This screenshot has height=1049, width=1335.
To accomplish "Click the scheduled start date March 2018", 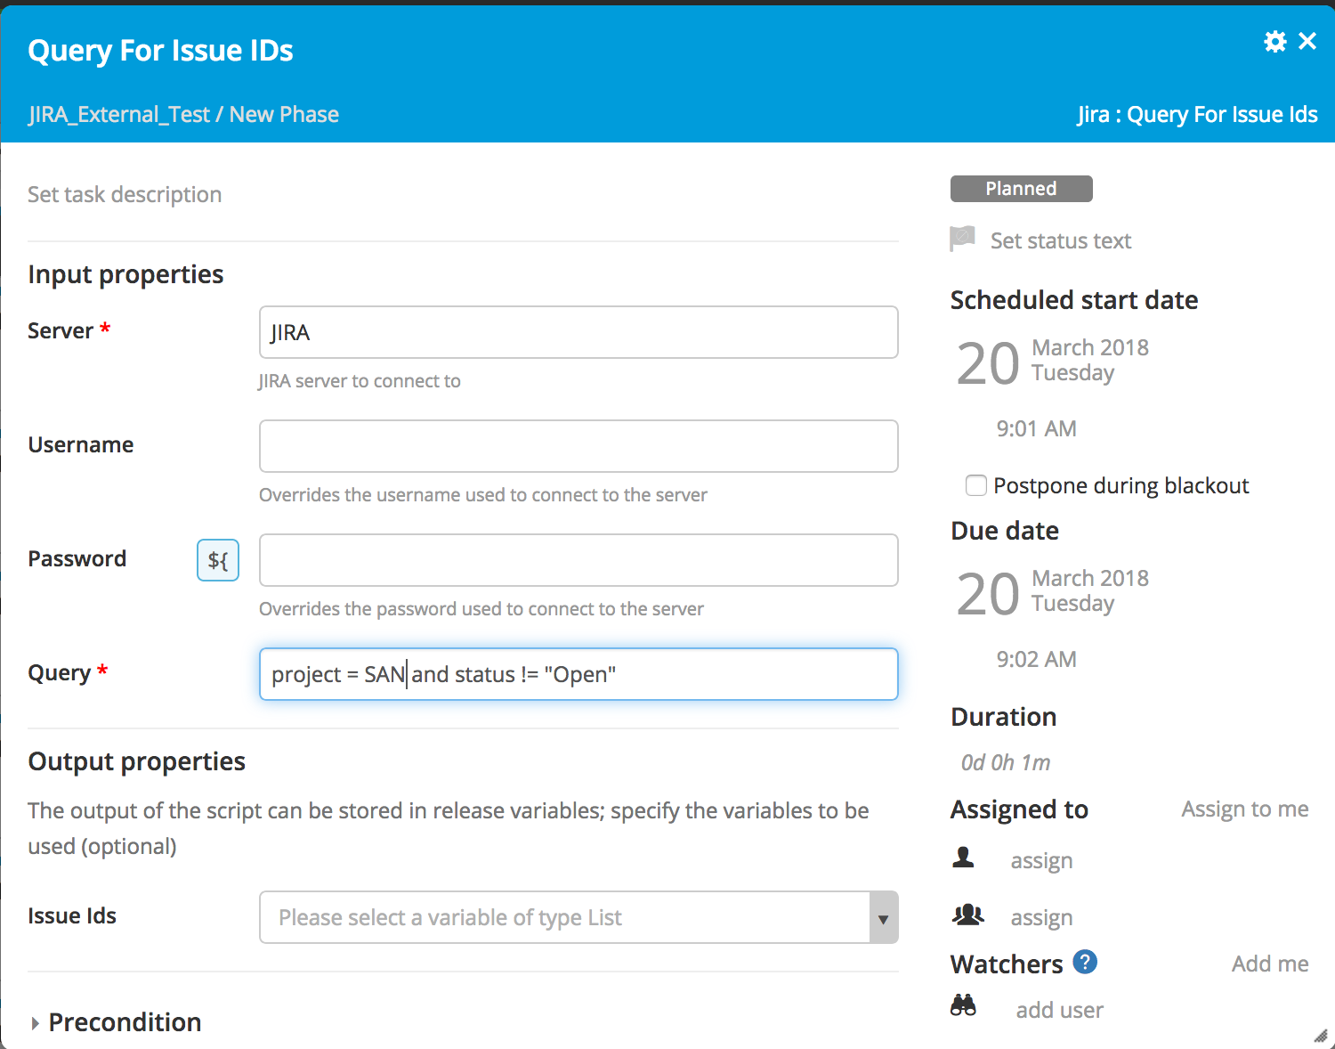I will pyautogui.click(x=1090, y=347).
